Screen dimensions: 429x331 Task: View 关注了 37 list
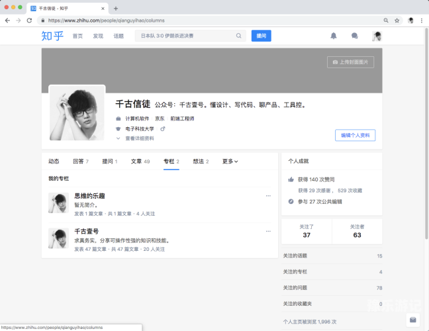point(307,232)
